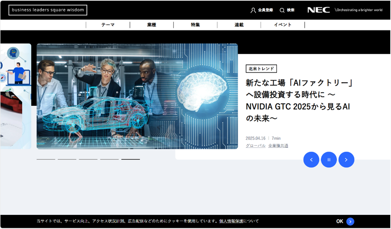
Task: Select the fifth active carousel indicator bar
Action: click(131, 159)
